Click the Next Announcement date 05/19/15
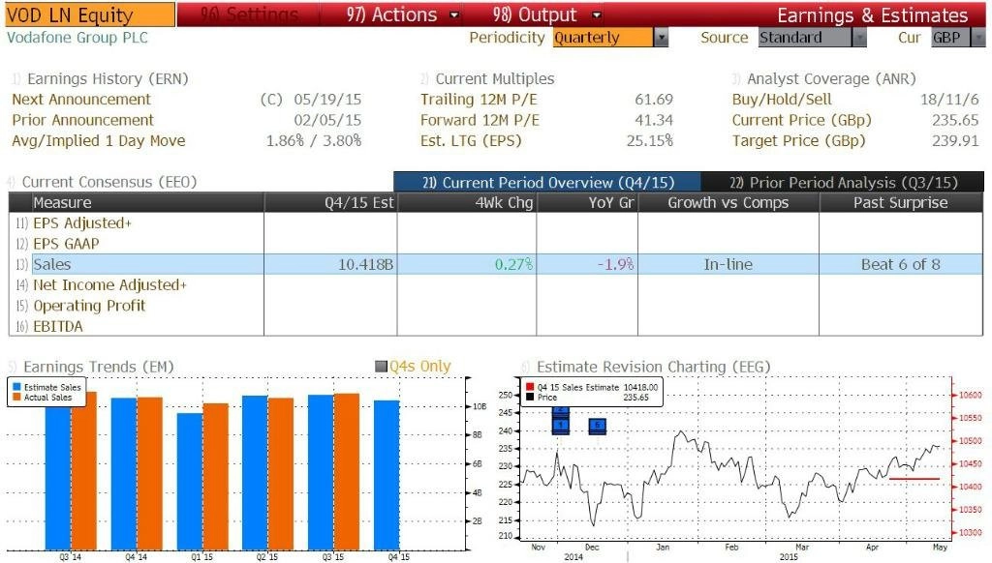The height and width of the screenshot is (563, 992). coord(327,100)
